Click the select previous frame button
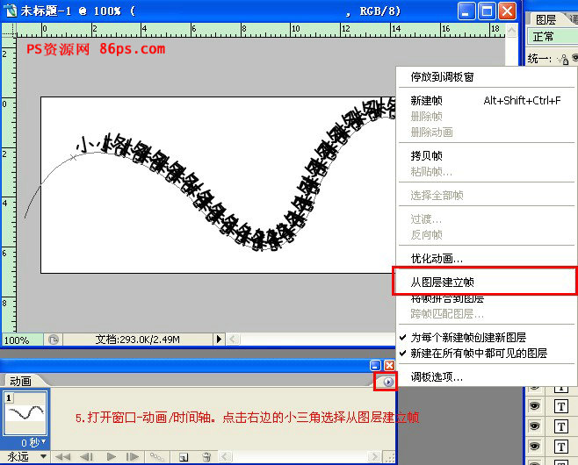 click(x=87, y=457)
